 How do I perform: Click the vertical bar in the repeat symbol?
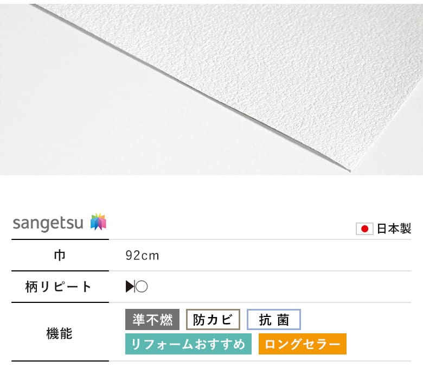click(134, 287)
